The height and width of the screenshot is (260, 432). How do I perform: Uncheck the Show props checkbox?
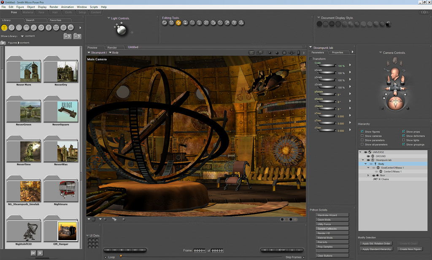coord(404,132)
